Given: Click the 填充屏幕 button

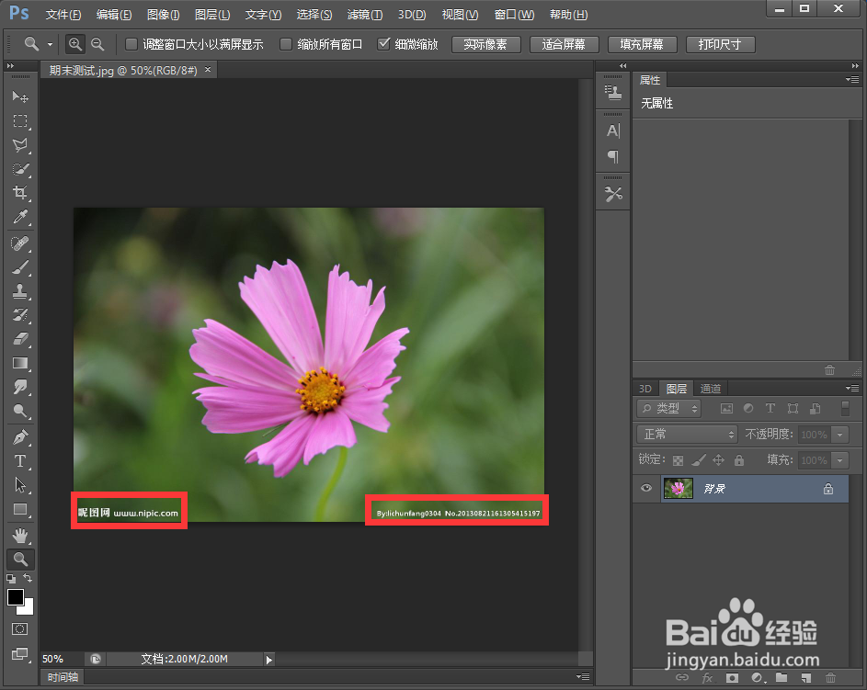Looking at the screenshot, I should (x=642, y=44).
